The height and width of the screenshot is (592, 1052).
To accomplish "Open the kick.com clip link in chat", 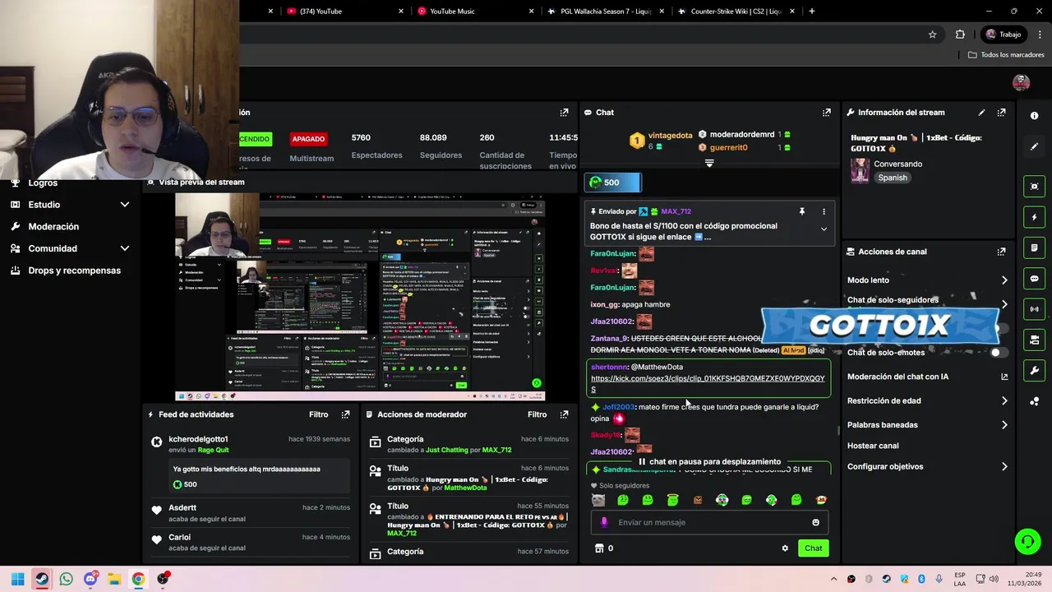I will click(708, 383).
